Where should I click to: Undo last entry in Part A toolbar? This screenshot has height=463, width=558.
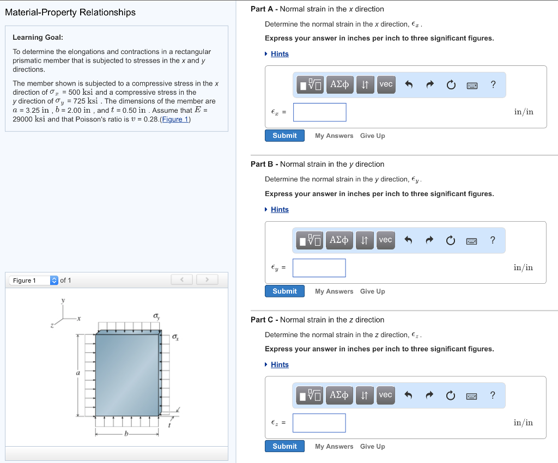[x=409, y=84]
